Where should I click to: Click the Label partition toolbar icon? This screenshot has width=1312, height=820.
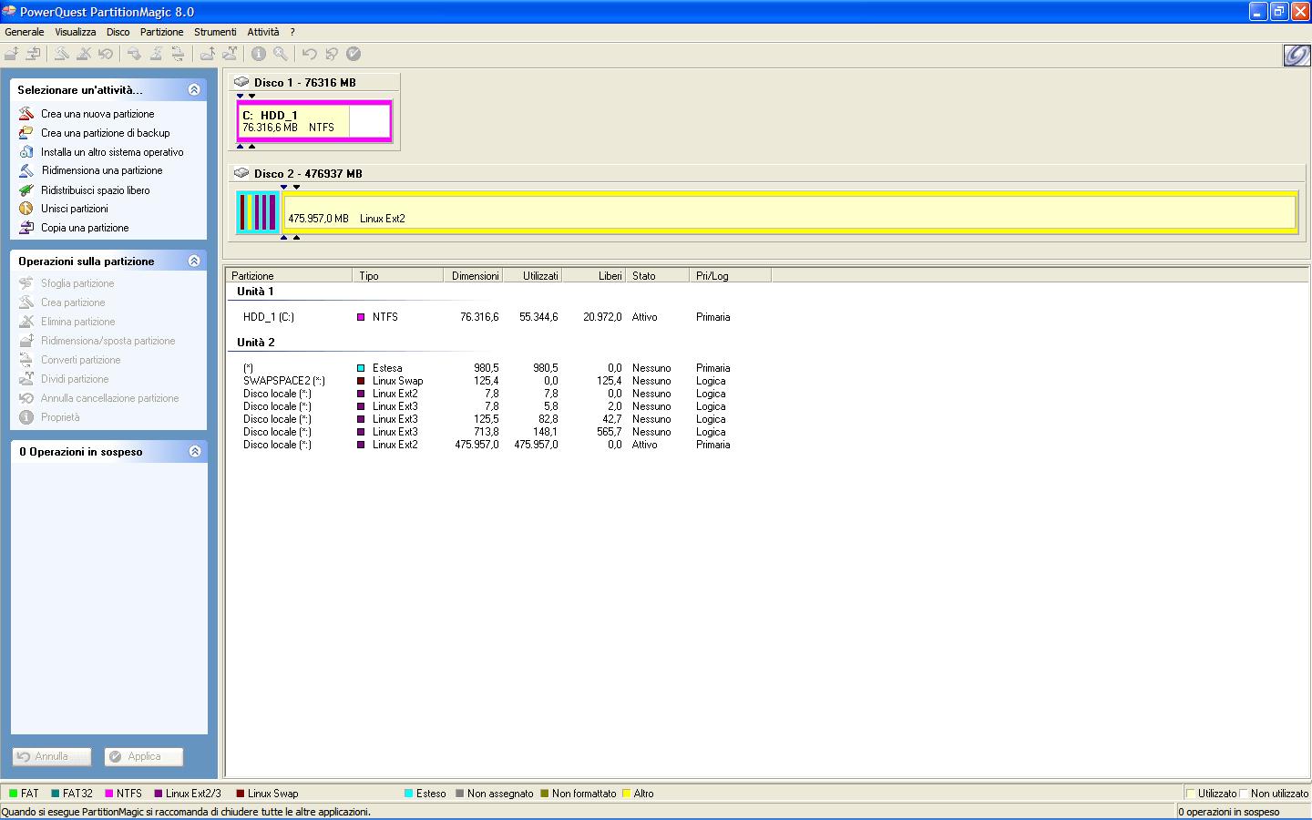point(134,54)
